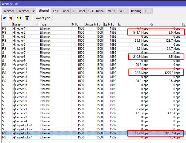186x143 pixels.
Task: Click the interface icon of ether3
Action: tap(15, 37)
